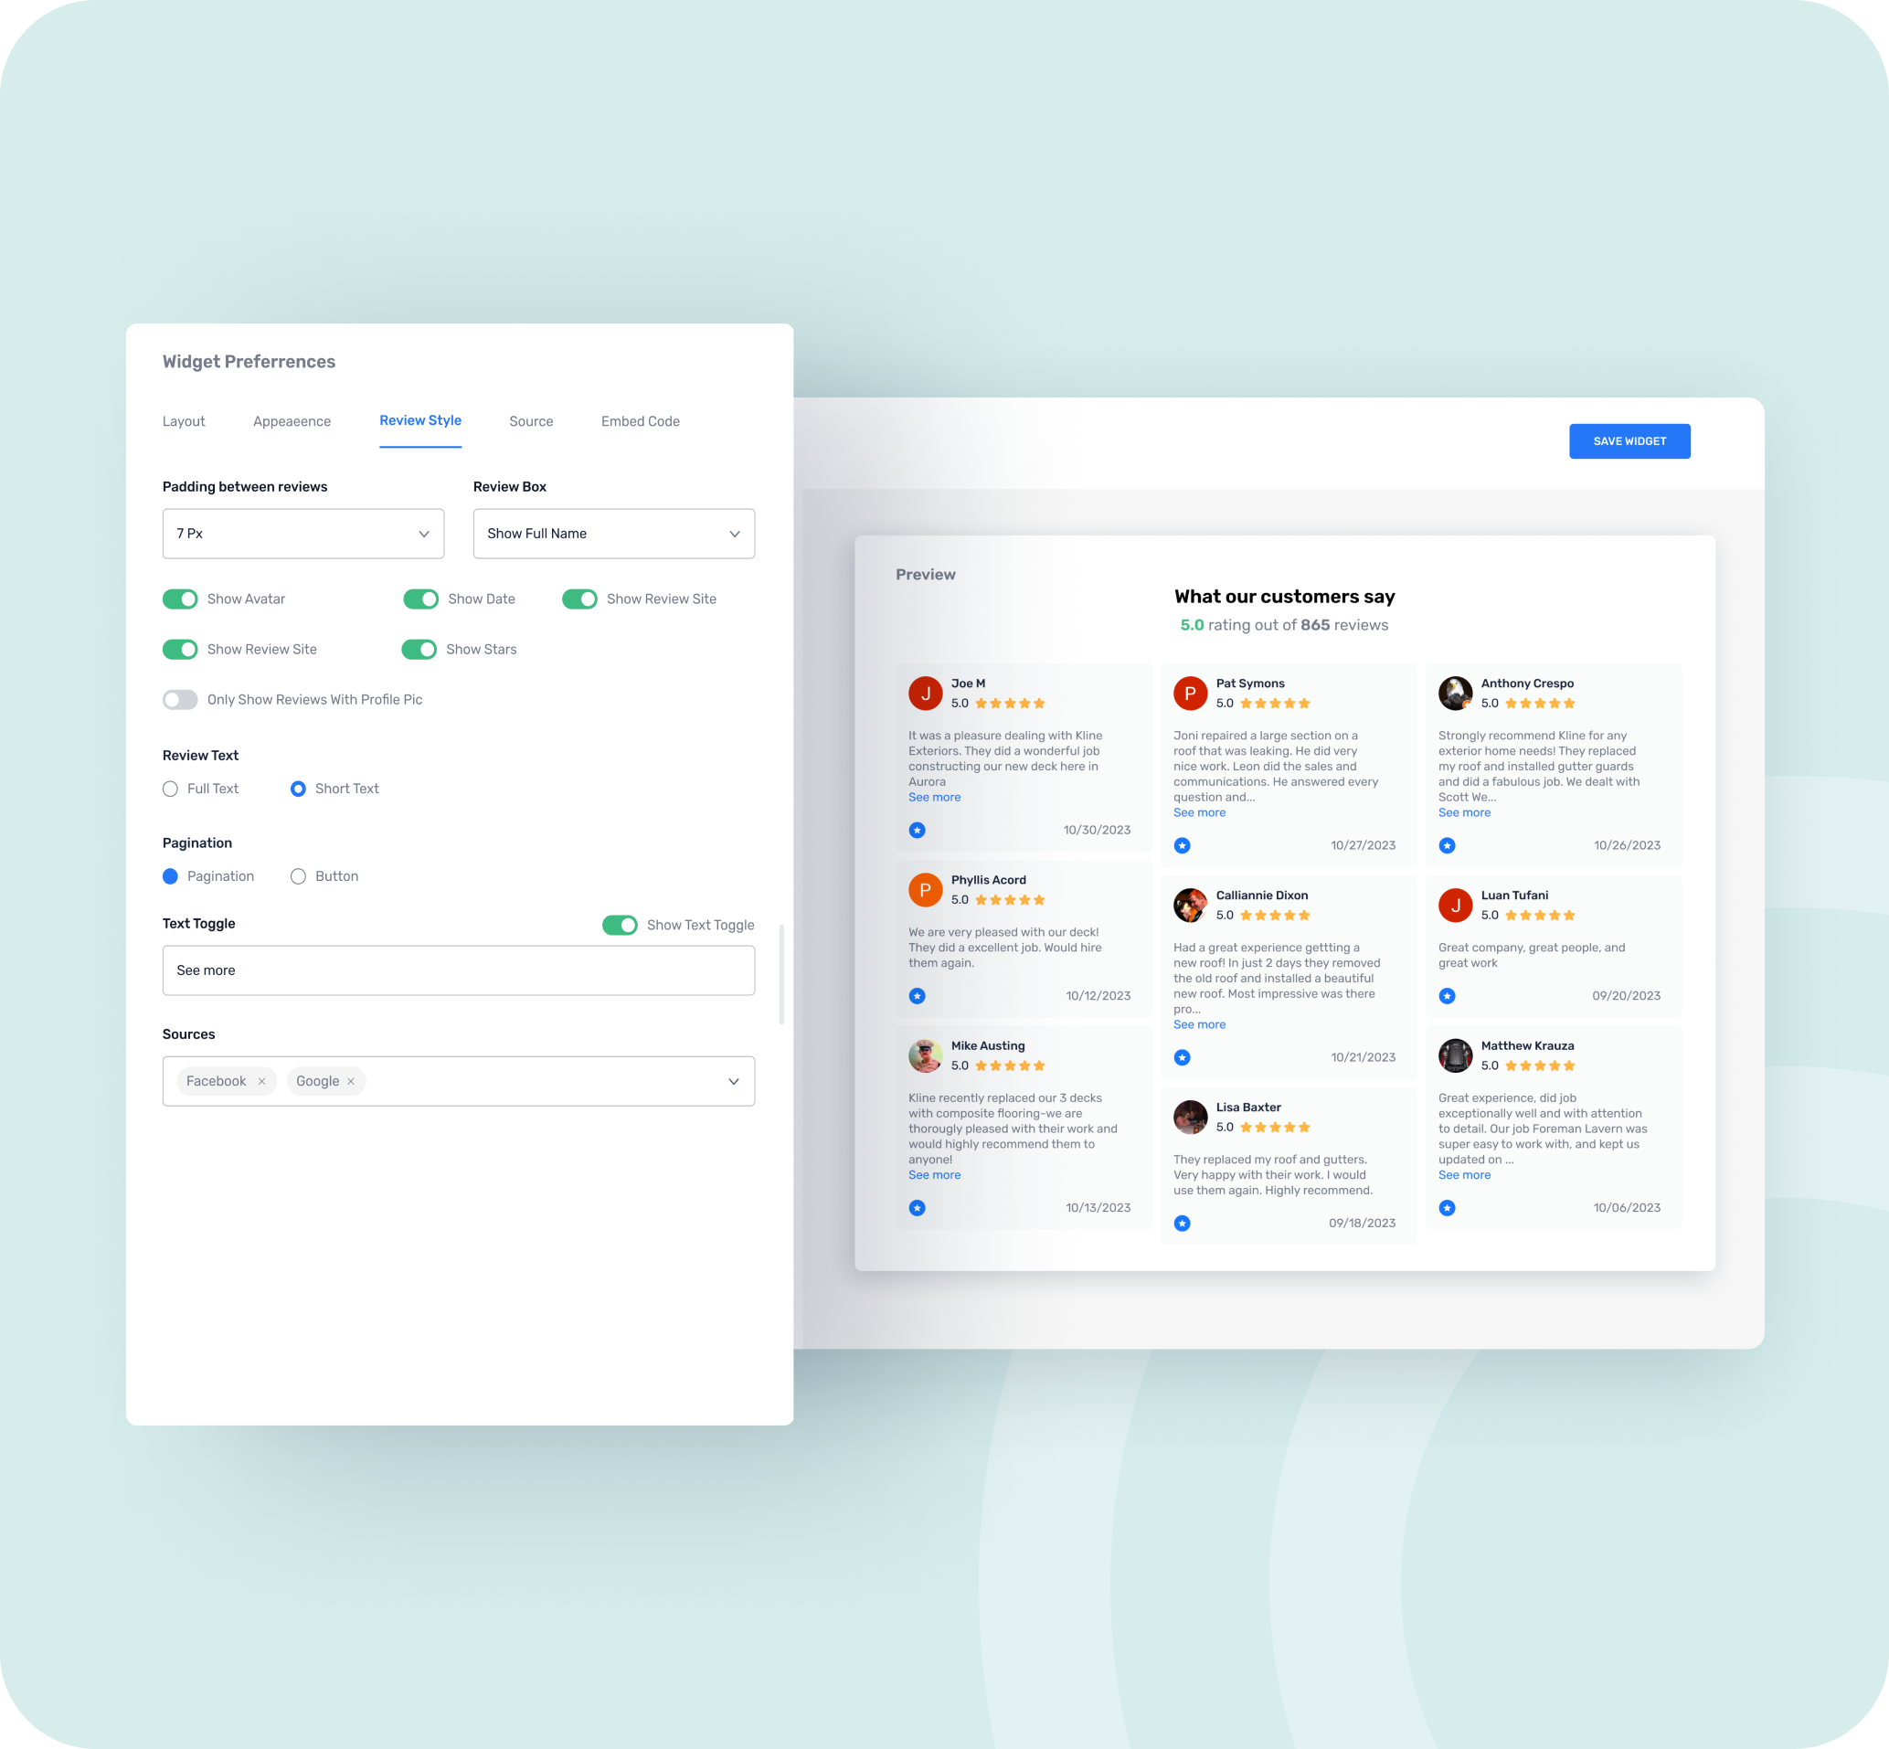Open the Padding between reviews dropdown
The height and width of the screenshot is (1749, 1889).
tap(302, 533)
